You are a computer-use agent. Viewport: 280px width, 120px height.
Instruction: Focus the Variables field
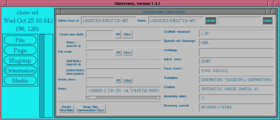pyautogui.click(x=236, y=80)
